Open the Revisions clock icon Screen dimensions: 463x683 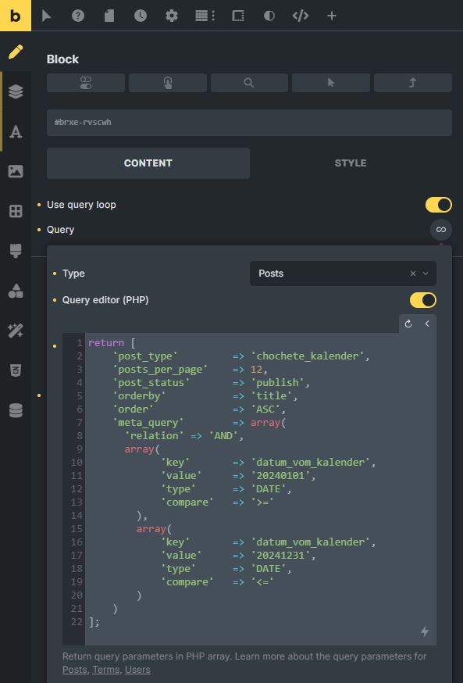(140, 16)
